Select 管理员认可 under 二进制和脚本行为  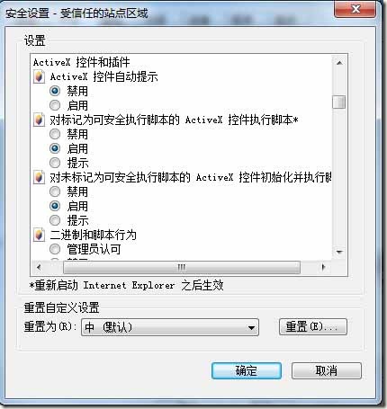point(55,249)
